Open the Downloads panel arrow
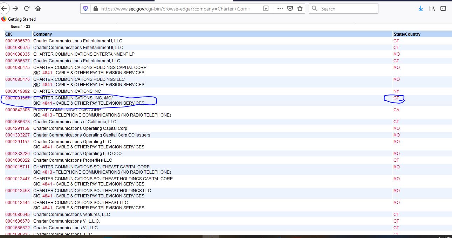Viewport: 452px width, 238px height. point(421,8)
